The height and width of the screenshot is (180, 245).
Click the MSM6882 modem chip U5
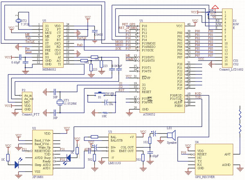(53, 45)
